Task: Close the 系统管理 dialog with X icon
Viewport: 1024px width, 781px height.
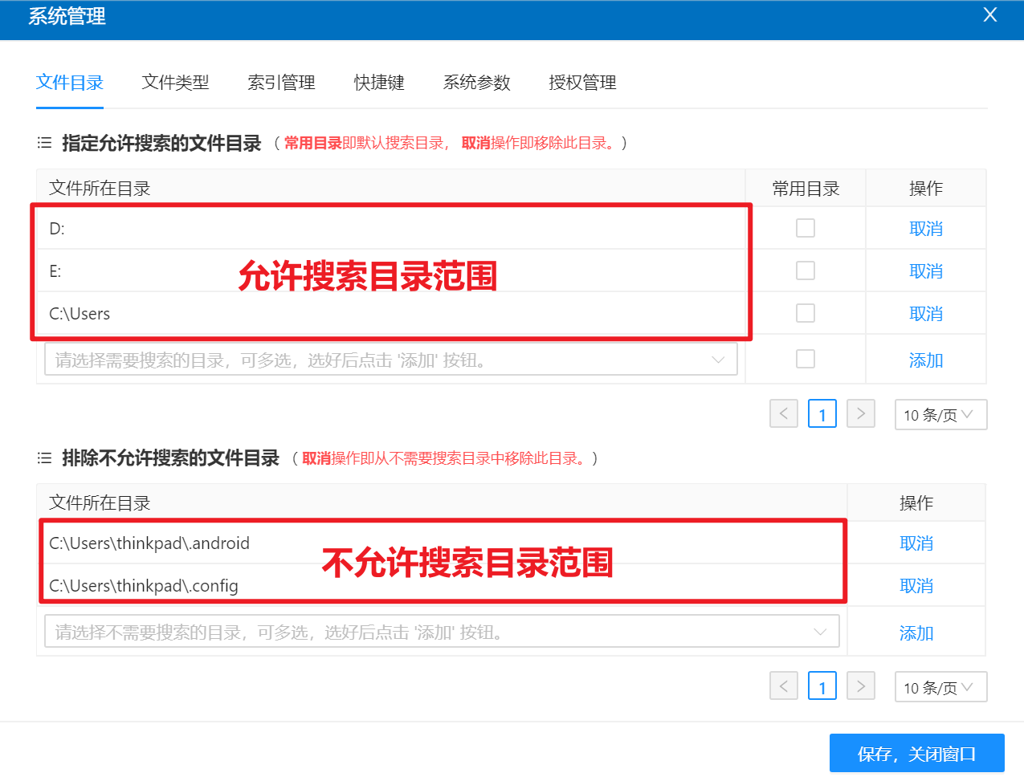Action: [989, 15]
